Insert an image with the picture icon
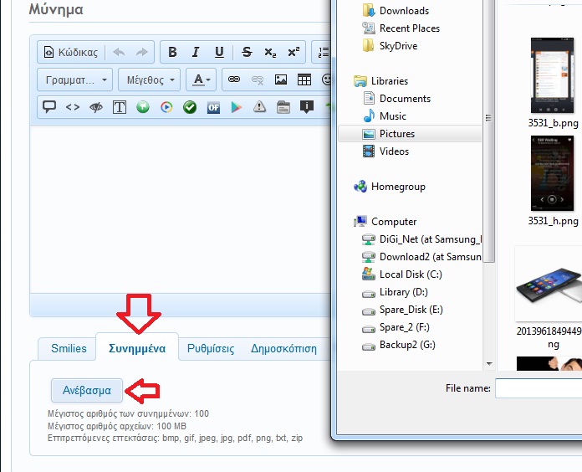 [x=281, y=80]
